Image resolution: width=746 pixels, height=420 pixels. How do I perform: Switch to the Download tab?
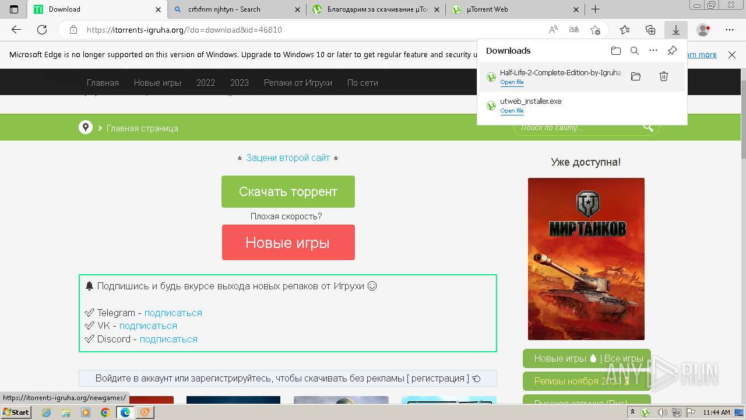click(x=97, y=9)
